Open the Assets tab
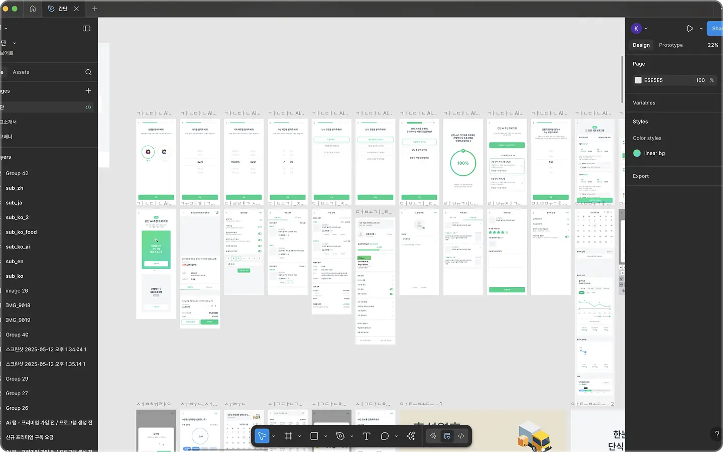This screenshot has height=452, width=723. point(21,72)
